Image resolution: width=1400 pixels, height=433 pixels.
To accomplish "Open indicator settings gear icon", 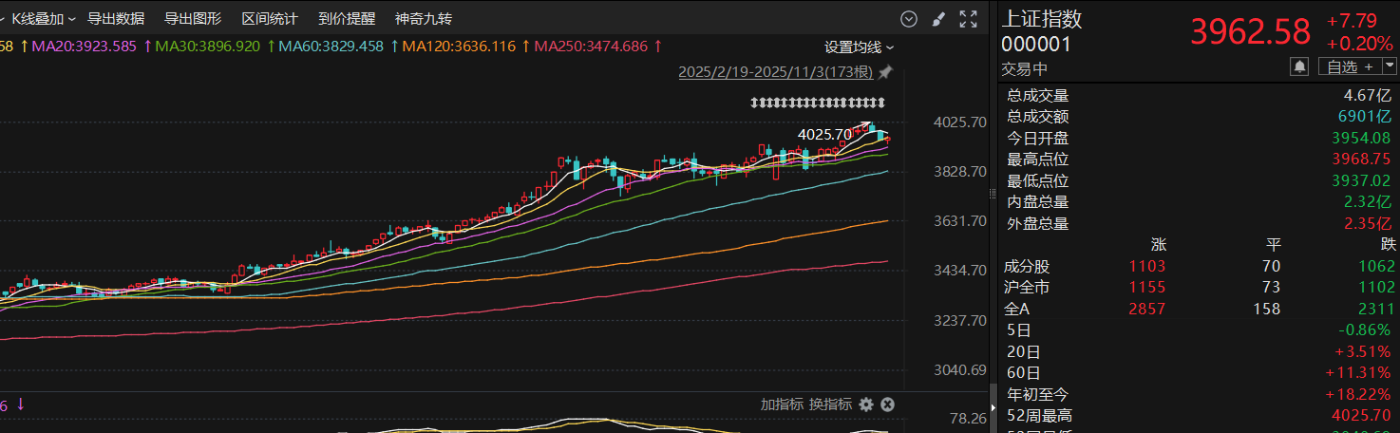I will click(866, 405).
